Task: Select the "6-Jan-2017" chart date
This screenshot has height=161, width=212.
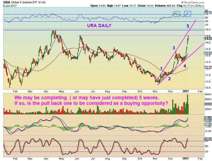Action: pos(10,6)
